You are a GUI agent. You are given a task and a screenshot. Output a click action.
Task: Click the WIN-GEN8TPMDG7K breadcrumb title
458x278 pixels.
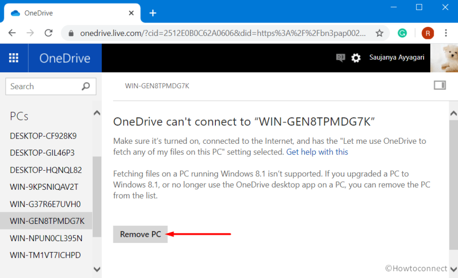click(157, 86)
